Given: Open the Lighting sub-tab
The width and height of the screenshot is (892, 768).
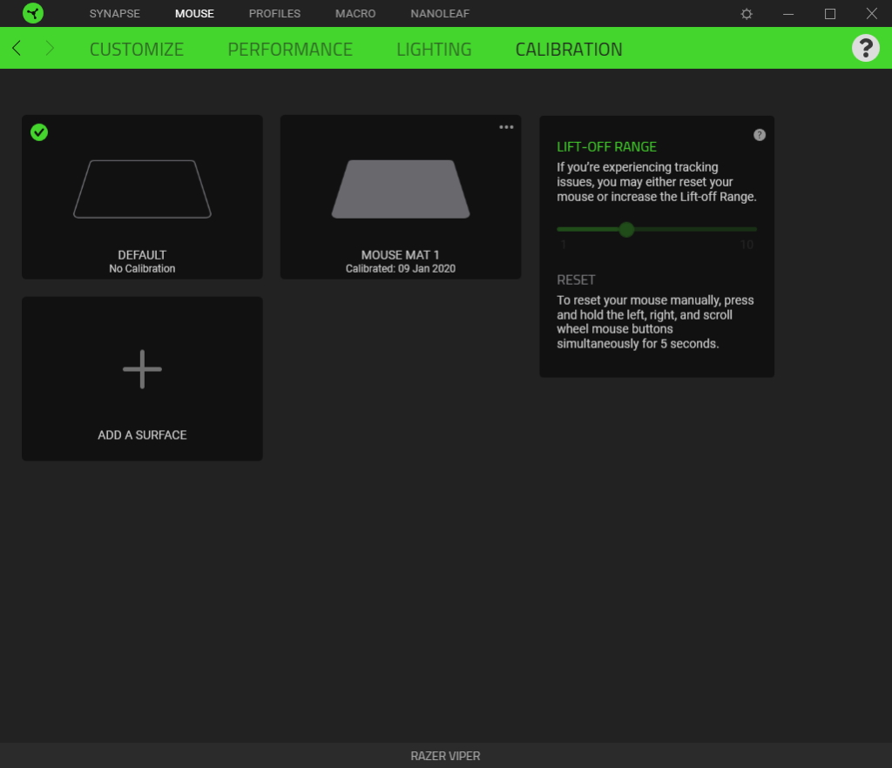Looking at the screenshot, I should pyautogui.click(x=434, y=50).
